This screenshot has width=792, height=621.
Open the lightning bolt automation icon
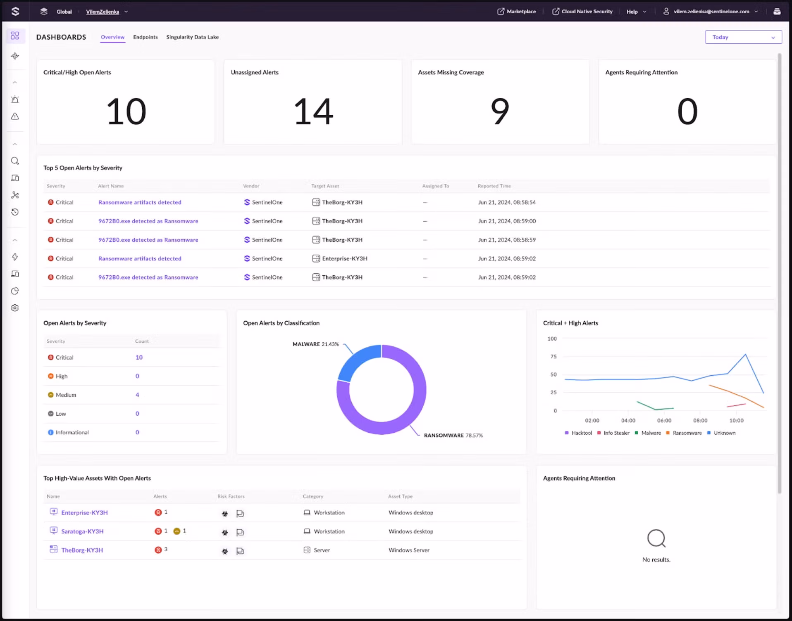(x=15, y=257)
